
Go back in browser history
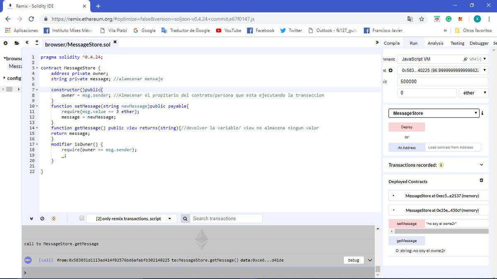pyautogui.click(x=8, y=19)
